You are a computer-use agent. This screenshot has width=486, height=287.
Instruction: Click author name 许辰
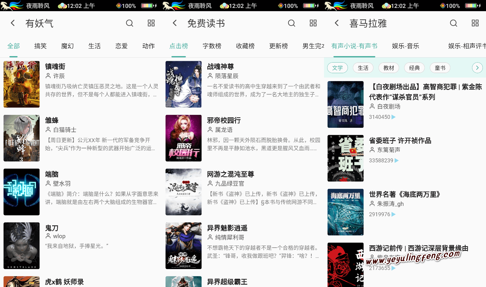[x=59, y=76]
